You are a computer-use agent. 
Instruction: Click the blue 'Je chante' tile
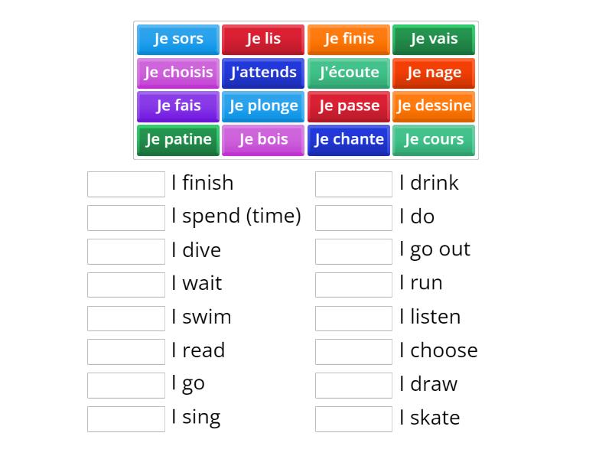coord(348,140)
